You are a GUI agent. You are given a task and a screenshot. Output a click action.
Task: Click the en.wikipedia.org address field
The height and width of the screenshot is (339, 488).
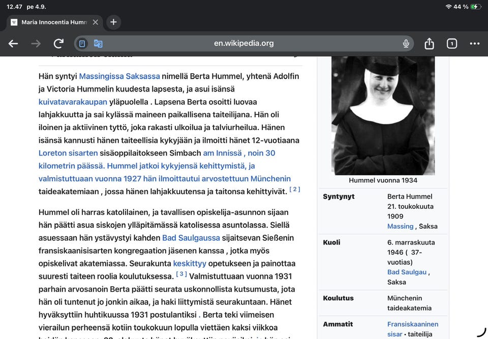point(243,43)
